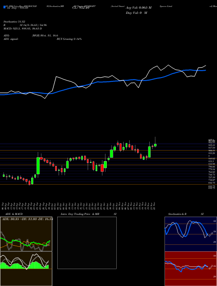This screenshot has width=217, height=286.
Task: Click the 710.07 price axis label
Action: 211,180
